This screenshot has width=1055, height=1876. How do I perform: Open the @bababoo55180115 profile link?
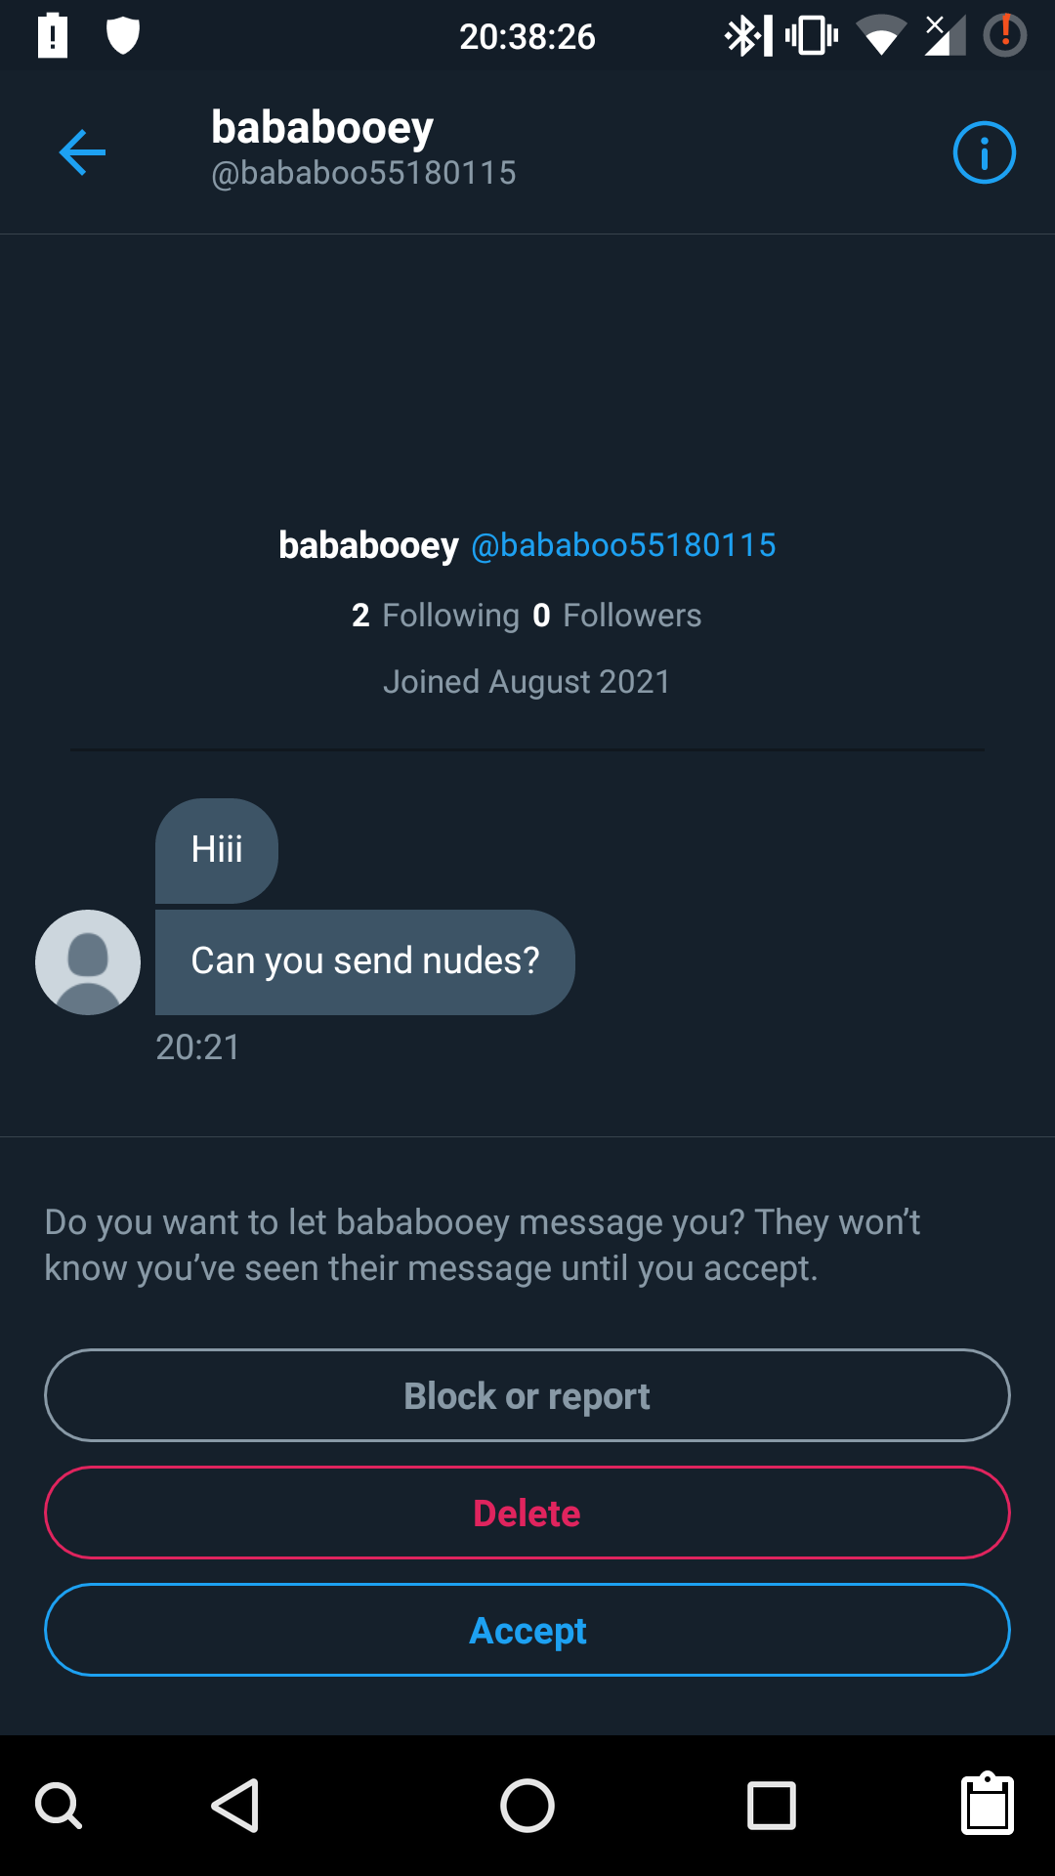[x=623, y=545]
